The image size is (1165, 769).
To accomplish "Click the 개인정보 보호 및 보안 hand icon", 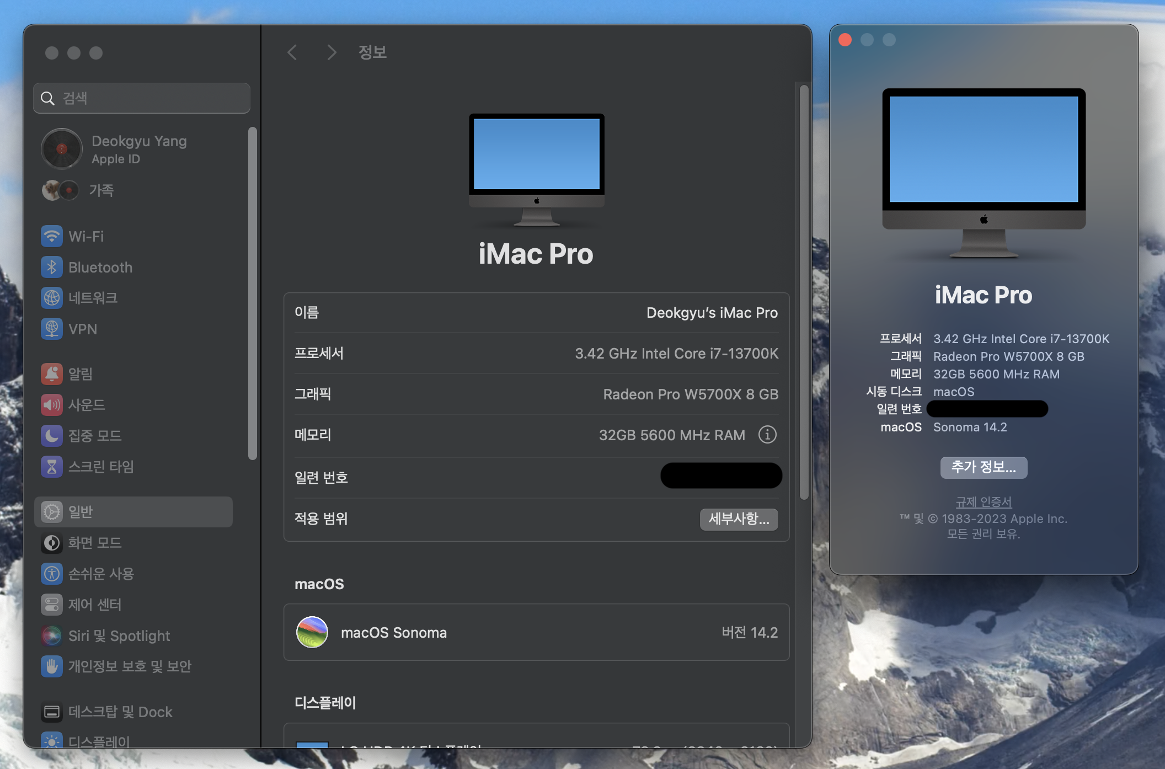I will (52, 666).
